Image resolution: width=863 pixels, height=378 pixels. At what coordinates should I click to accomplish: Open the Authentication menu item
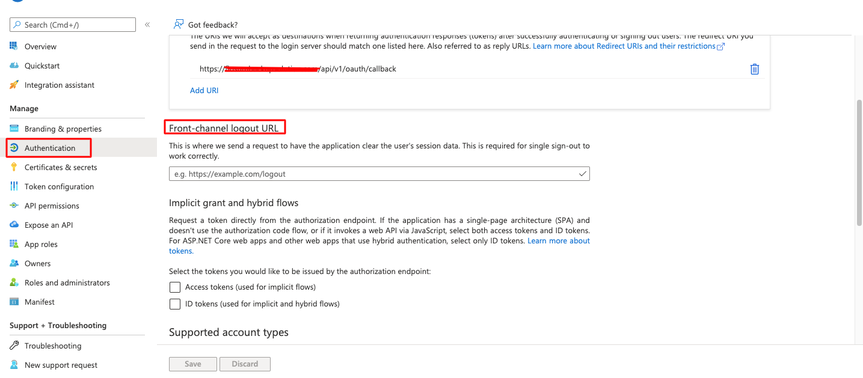(x=50, y=148)
